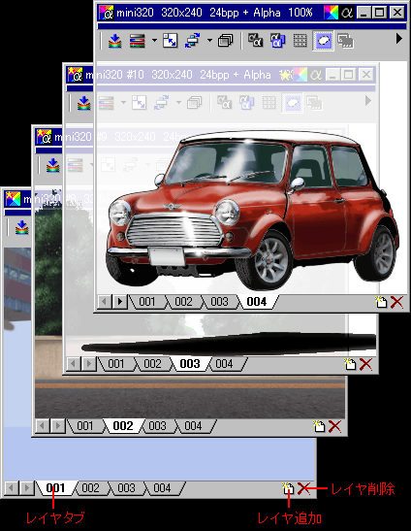The height and width of the screenshot is (531, 411).
Task: Select layer tab 003 in mini320 #8 window
Action: pyautogui.click(x=126, y=488)
